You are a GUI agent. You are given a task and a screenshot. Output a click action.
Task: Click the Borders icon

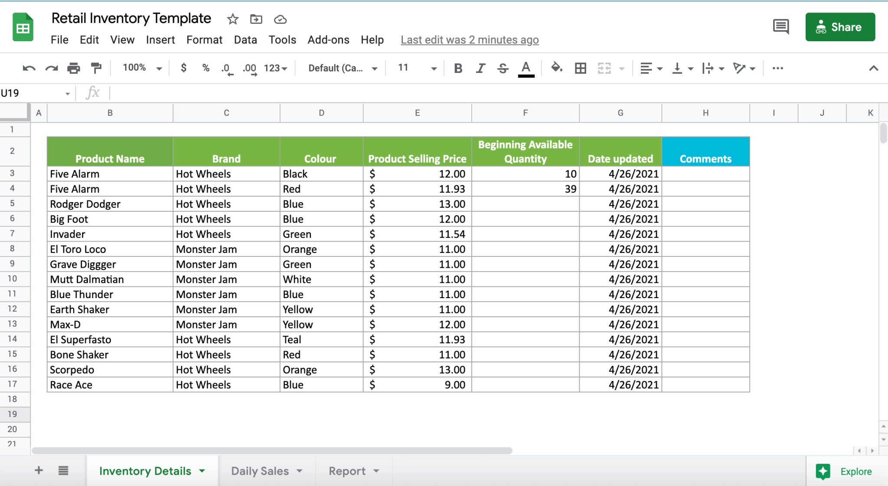coord(580,68)
